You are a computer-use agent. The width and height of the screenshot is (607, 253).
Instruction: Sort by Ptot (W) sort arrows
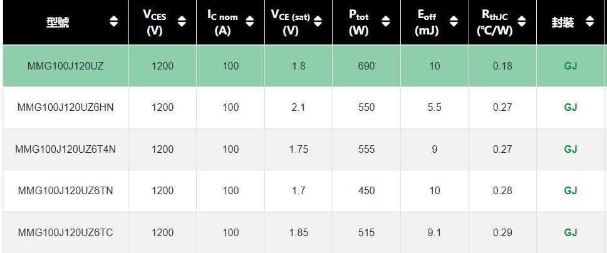click(x=386, y=22)
